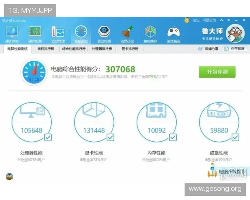Click the speedometer gauge icon

34,72
